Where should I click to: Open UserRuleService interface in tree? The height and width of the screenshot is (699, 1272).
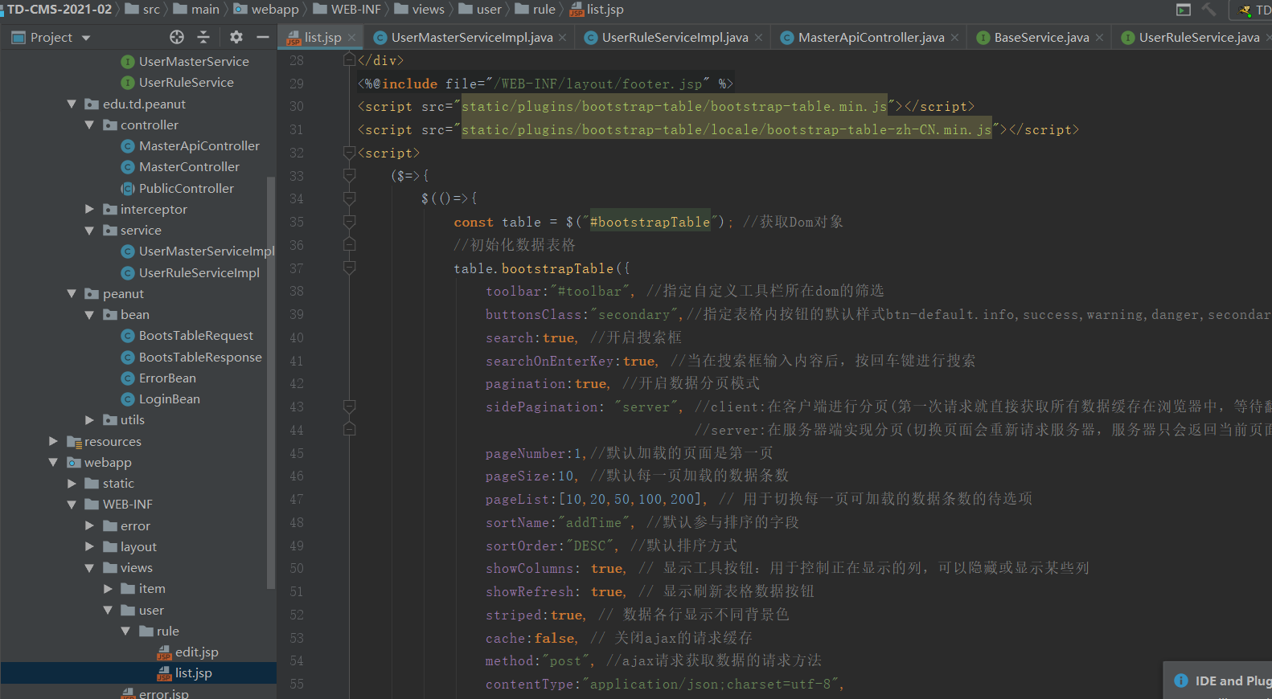tap(187, 82)
